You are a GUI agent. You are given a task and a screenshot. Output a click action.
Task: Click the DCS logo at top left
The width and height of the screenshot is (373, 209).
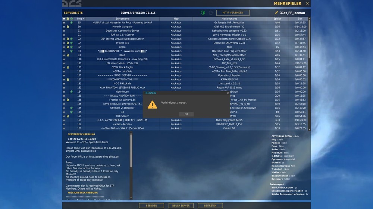72,4
